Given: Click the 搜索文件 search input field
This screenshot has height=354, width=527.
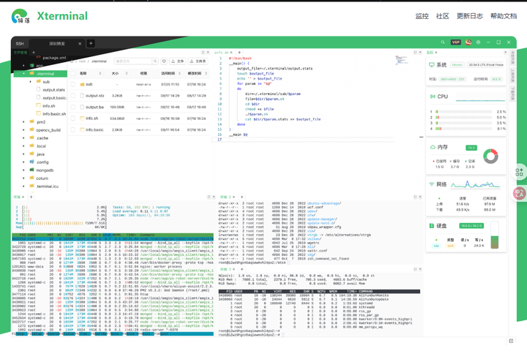Looking at the screenshot, I should [x=133, y=61].
